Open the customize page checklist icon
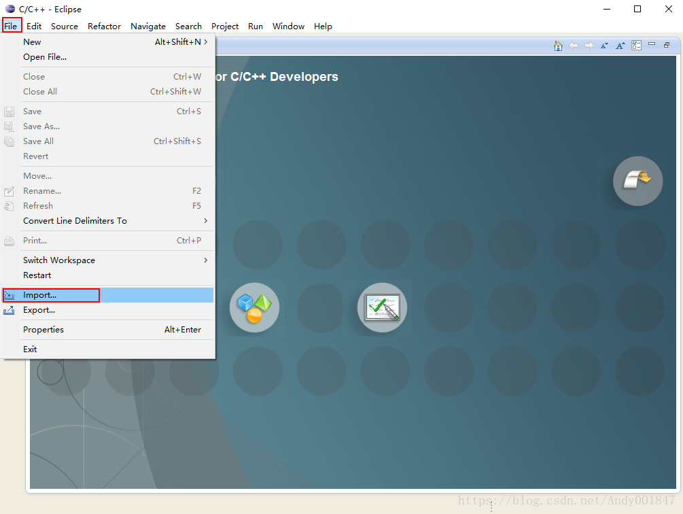The width and height of the screenshot is (683, 514). [x=636, y=46]
